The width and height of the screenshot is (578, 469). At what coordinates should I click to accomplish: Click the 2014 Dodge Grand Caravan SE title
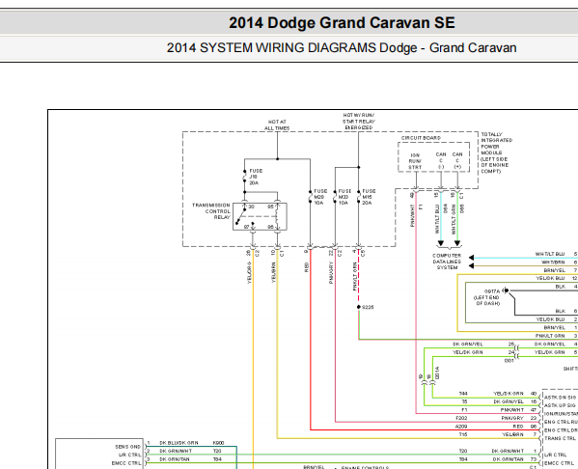click(342, 23)
